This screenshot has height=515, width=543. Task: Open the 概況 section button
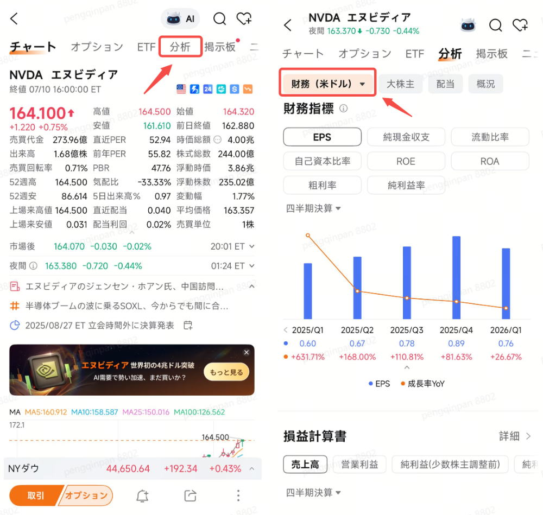point(485,84)
